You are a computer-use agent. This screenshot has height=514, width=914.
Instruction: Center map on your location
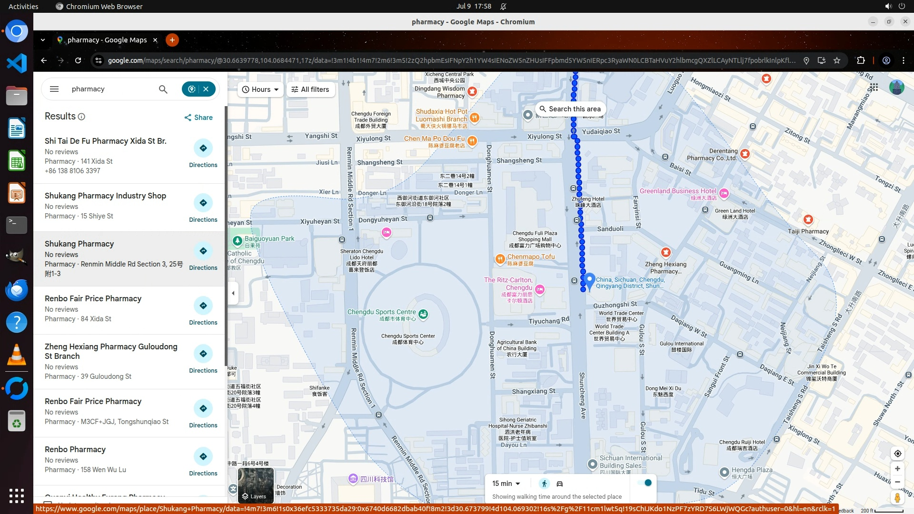click(x=897, y=454)
